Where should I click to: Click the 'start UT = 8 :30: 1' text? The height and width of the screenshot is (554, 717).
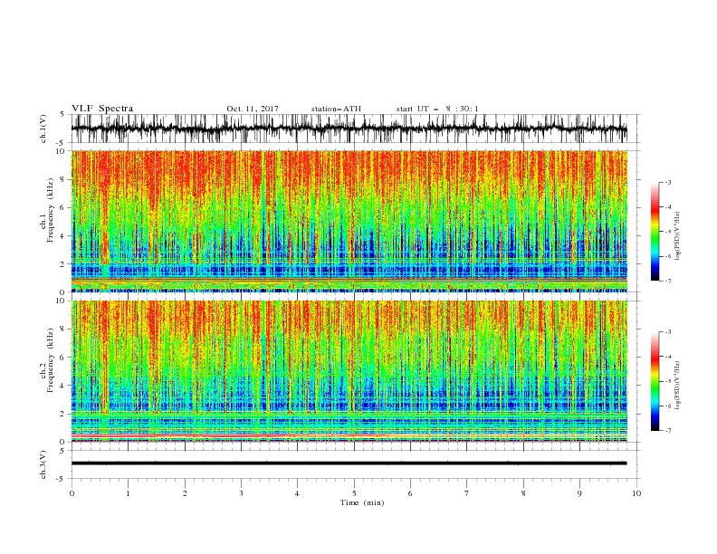(437, 109)
